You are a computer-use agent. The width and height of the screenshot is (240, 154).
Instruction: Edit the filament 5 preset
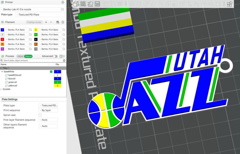click(x=31, y=39)
